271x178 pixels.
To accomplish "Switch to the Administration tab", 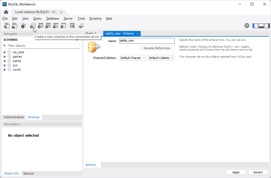I will point(14,117).
